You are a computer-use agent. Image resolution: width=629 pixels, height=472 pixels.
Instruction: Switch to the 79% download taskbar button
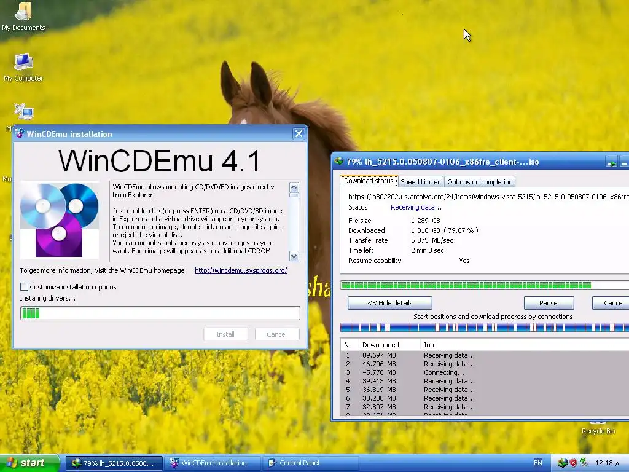coord(114,463)
